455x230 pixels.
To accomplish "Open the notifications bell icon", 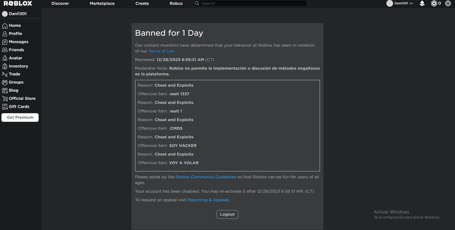I will point(422,4).
